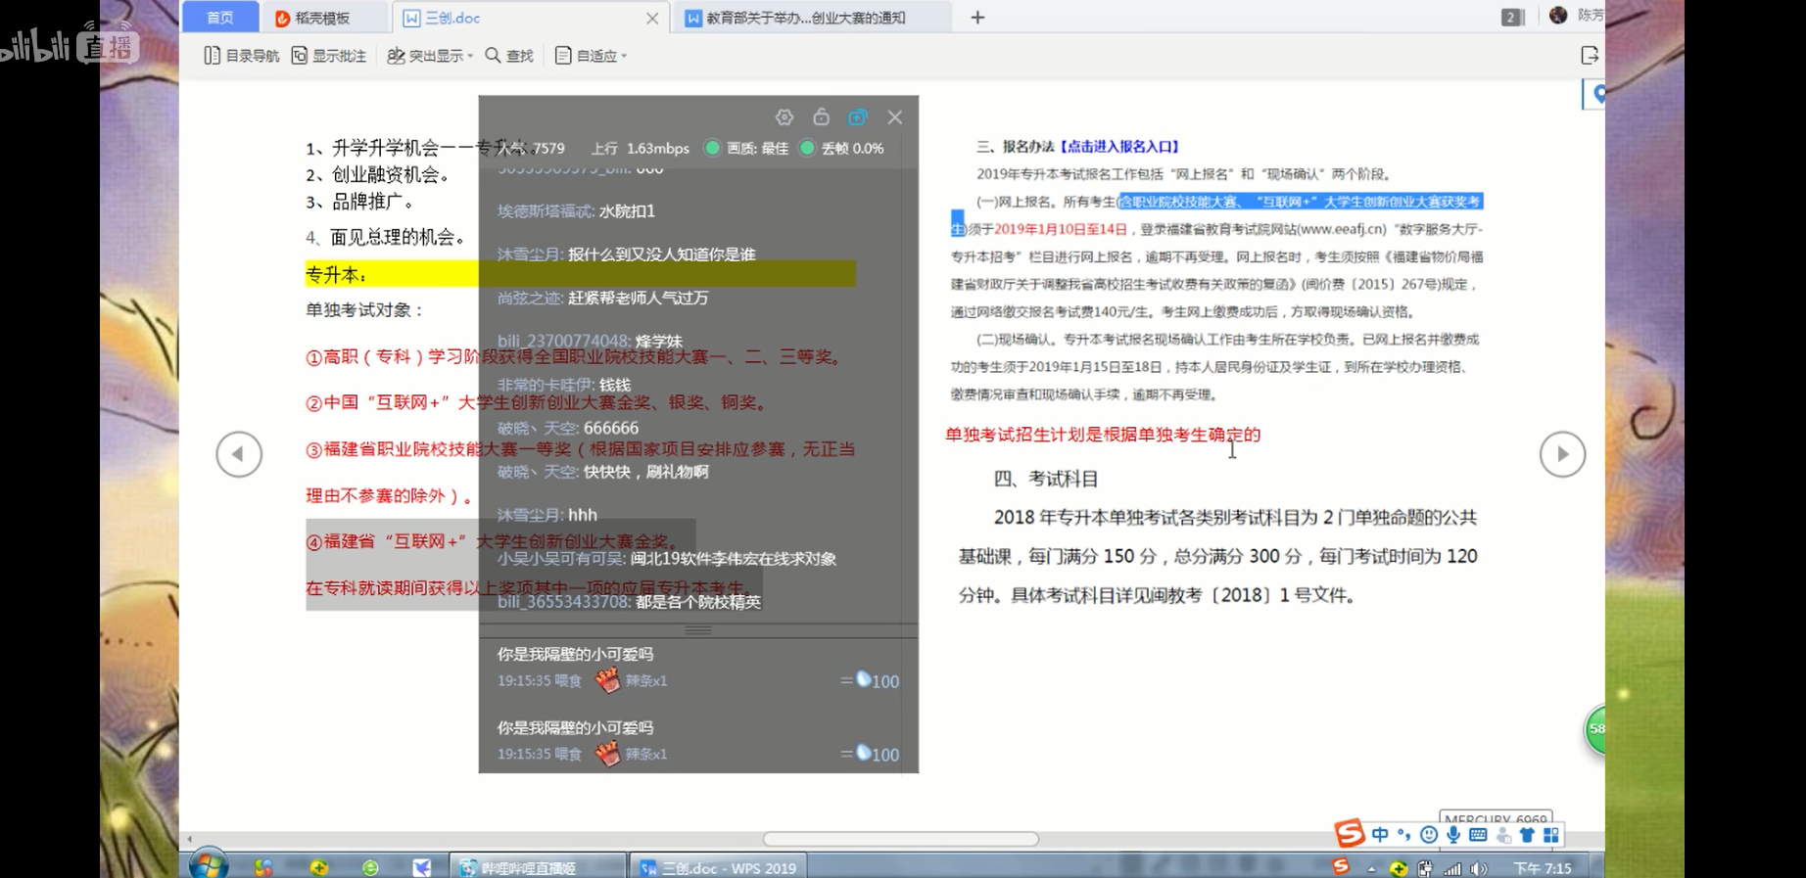Open Sogou emoji smiley icon

(x=1429, y=835)
